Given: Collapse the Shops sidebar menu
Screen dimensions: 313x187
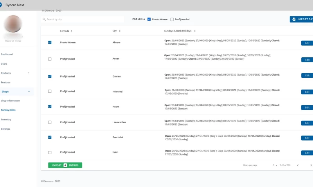Looking at the screenshot, I should [29, 92].
